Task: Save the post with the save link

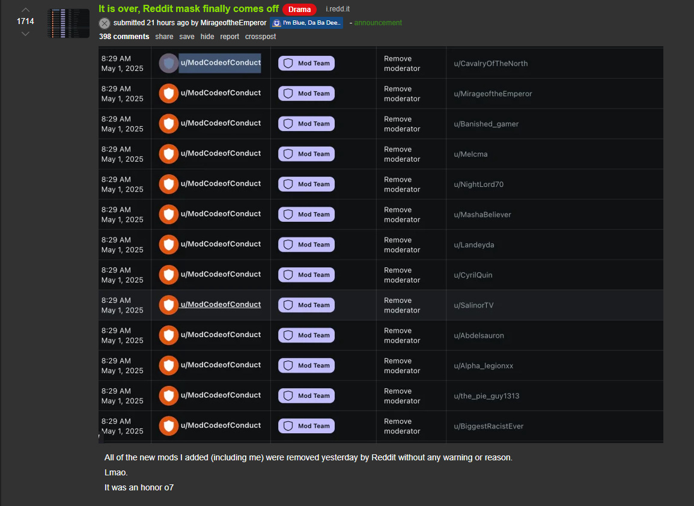Action: point(187,37)
